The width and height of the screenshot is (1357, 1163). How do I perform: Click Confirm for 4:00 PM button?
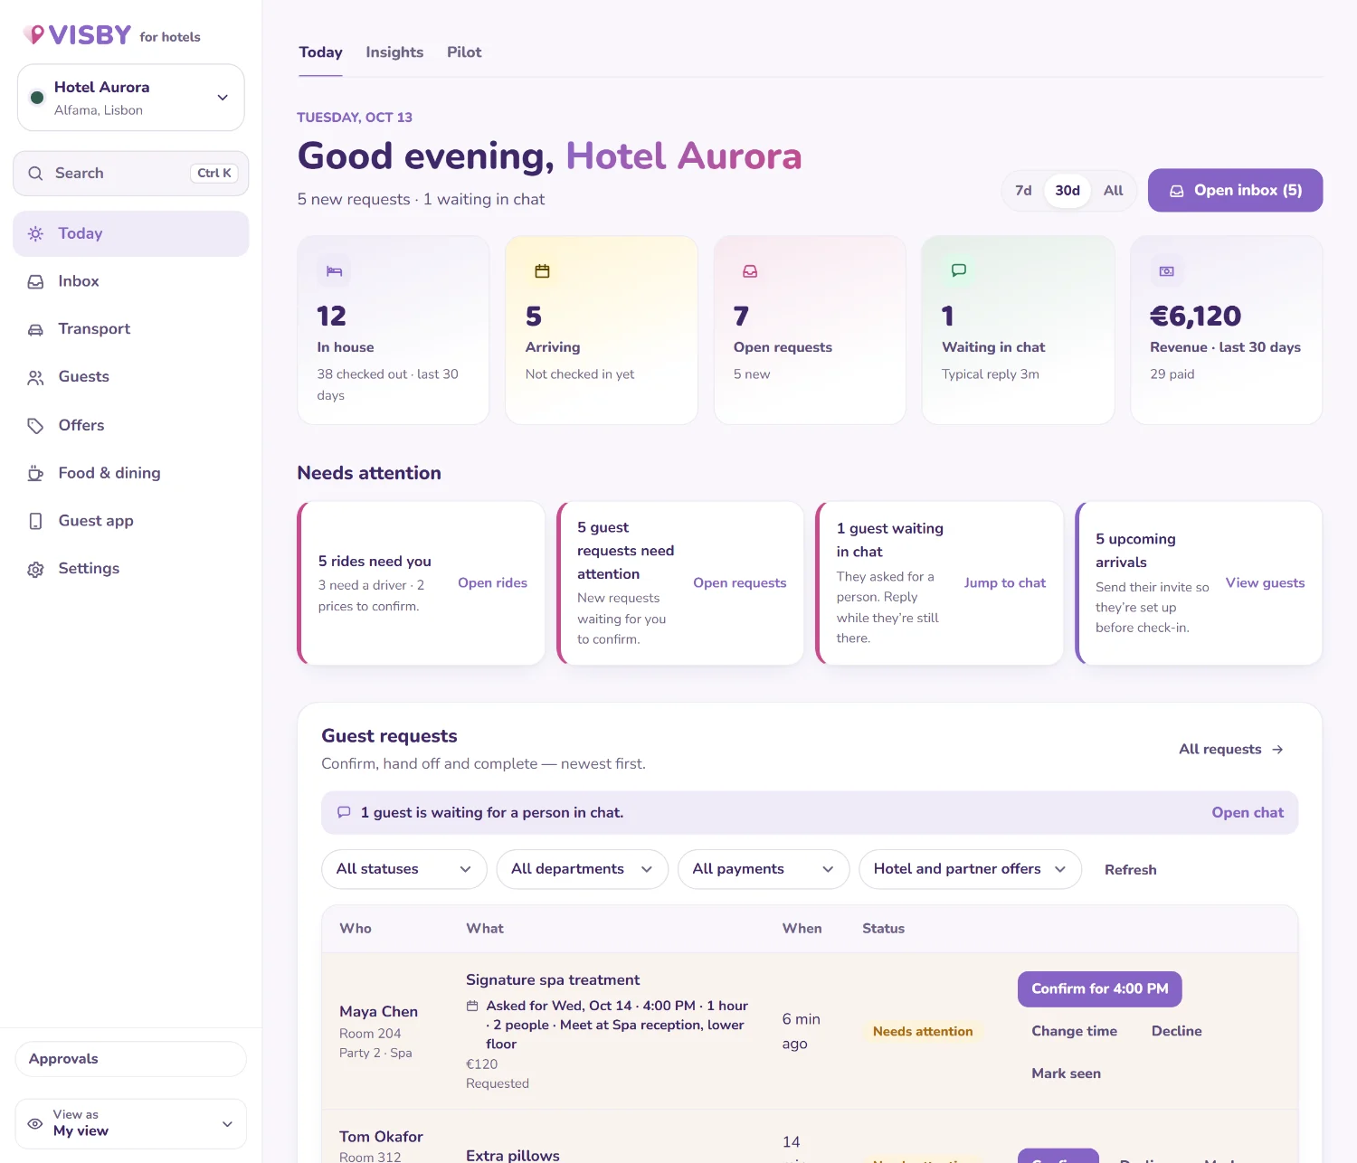pyautogui.click(x=1100, y=989)
